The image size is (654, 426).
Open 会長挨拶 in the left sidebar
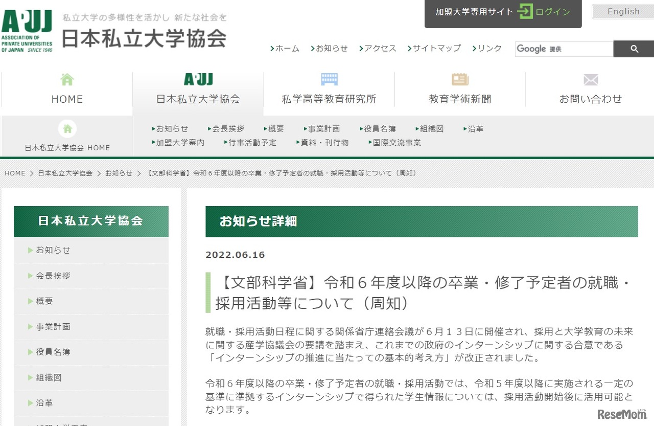click(x=91, y=276)
